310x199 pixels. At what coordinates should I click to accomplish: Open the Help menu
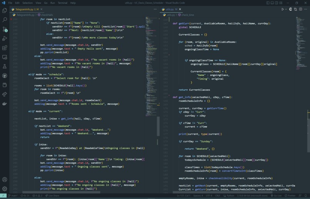click(x=73, y=3)
